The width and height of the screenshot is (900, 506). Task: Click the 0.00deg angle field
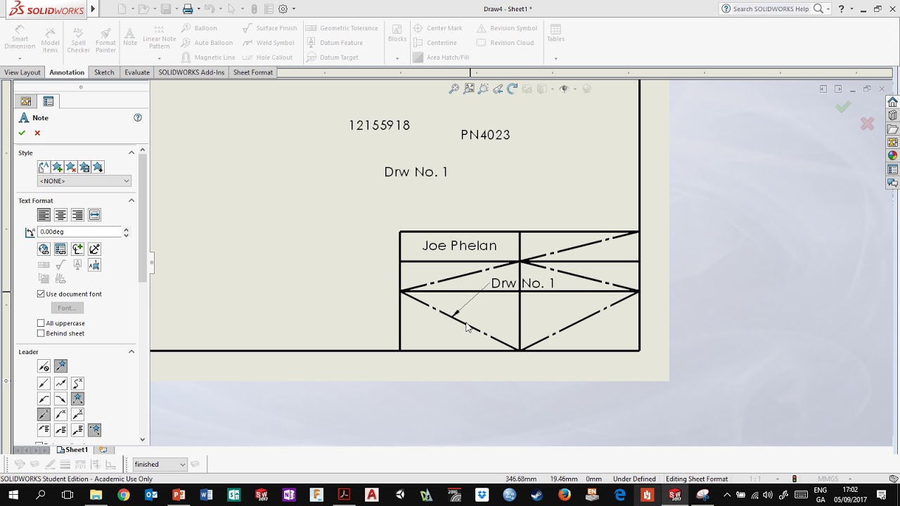click(x=79, y=232)
